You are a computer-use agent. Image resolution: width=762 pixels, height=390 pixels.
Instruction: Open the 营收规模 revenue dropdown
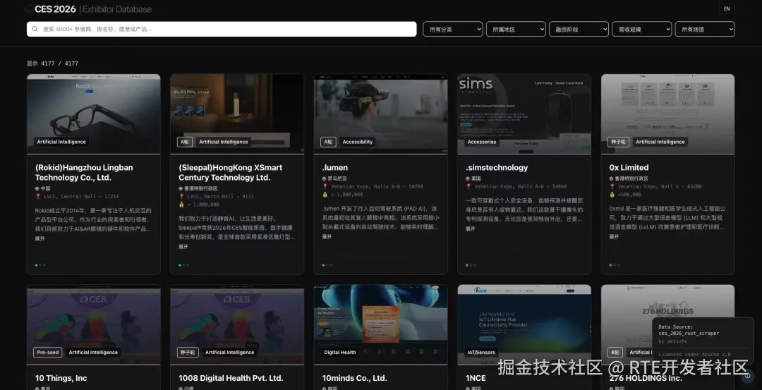click(641, 29)
